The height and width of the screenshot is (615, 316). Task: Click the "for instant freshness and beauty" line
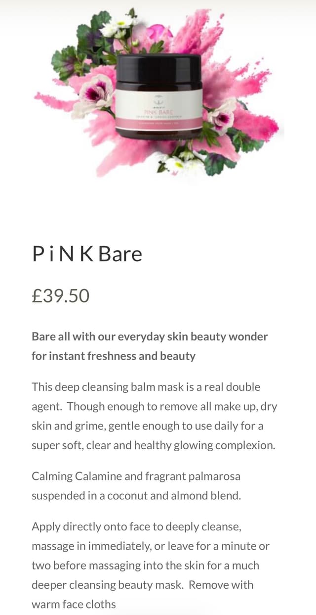click(114, 356)
